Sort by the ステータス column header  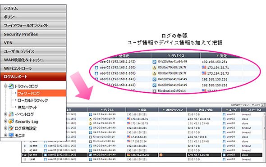coord(253,110)
